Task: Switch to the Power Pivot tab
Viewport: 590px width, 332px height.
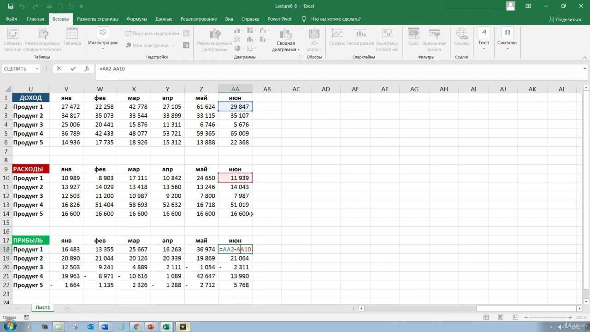Action: (280, 19)
